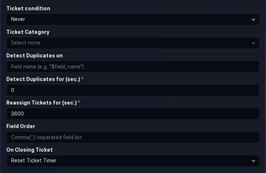266x173 pixels.
Task: Click the Ticket Category label
Action: pyautogui.click(x=28, y=32)
